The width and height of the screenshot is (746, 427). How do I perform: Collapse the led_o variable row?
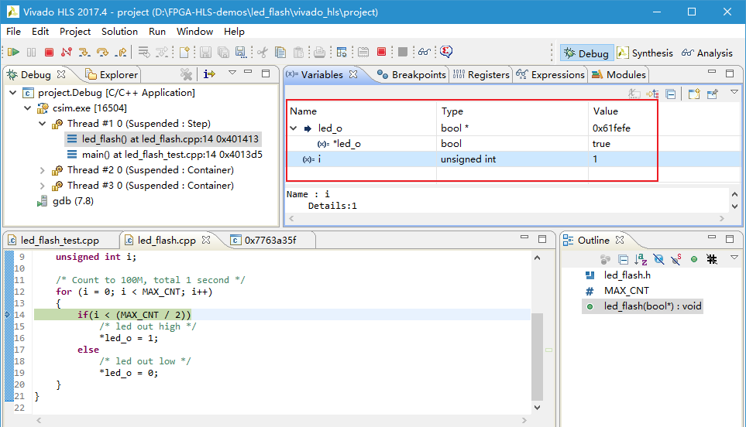(294, 128)
